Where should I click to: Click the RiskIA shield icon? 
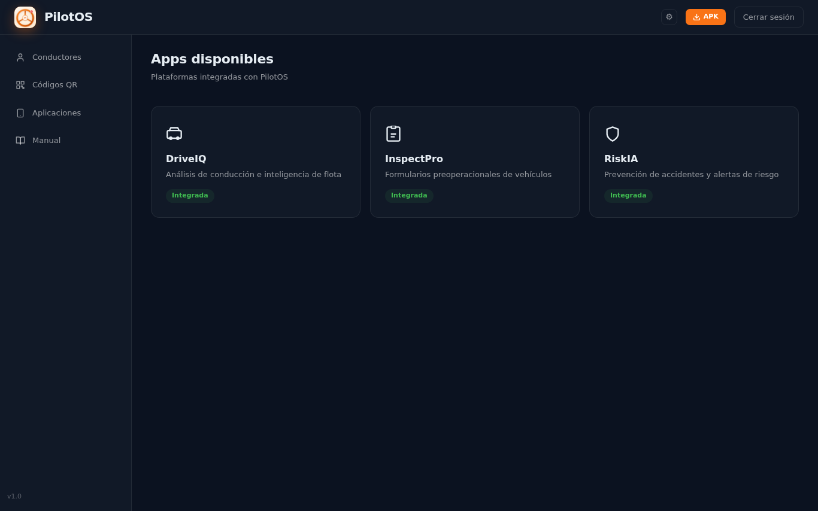tap(613, 133)
